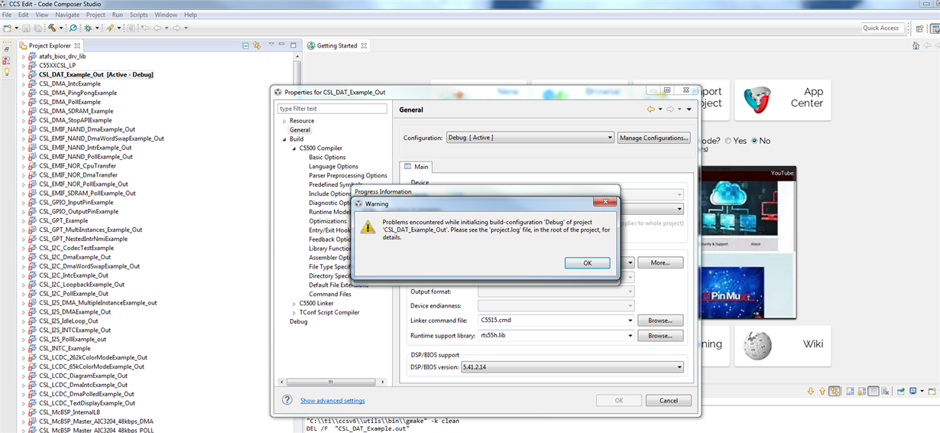Expand the C5500 Linker node
Image resolution: width=940 pixels, height=433 pixels.
pos(293,304)
